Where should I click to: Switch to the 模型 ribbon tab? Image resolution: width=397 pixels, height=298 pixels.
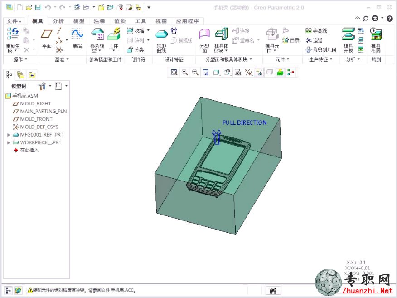[79, 21]
